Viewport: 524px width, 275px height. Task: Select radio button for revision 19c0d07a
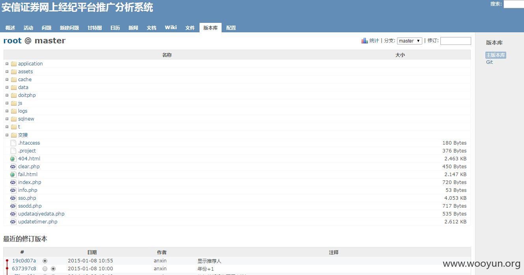45,261
